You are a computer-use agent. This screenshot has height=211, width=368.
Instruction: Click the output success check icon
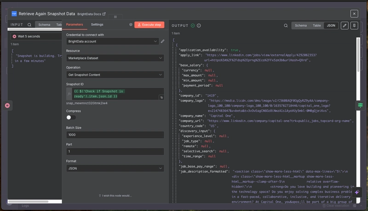(193, 26)
